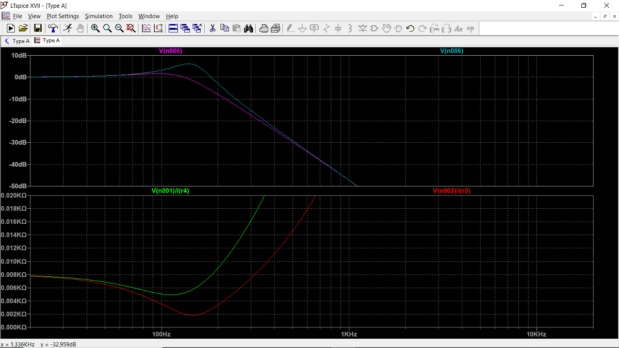Place a net label icon
Screen dimensions: 619x348
314,28
